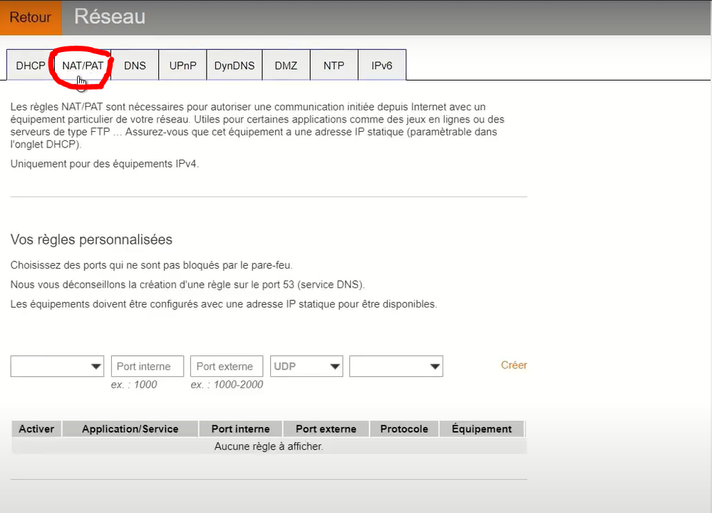Image resolution: width=712 pixels, height=513 pixels.
Task: Click the Application/Service column header
Action: 130,429
